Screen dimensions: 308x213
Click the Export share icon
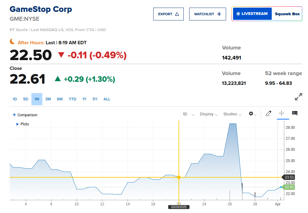click(x=177, y=14)
